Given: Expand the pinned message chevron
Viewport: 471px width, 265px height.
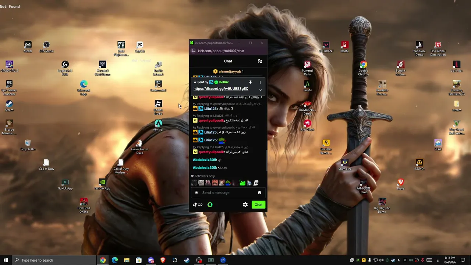Looking at the screenshot, I should [x=260, y=90].
